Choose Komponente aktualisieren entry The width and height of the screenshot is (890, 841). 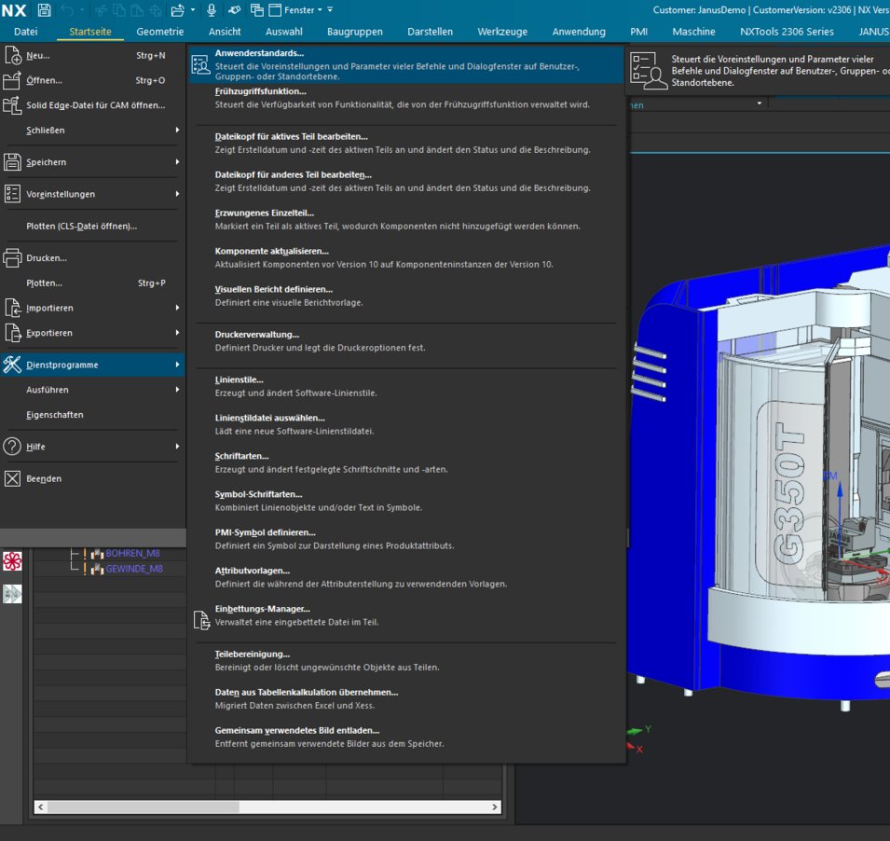[405, 258]
